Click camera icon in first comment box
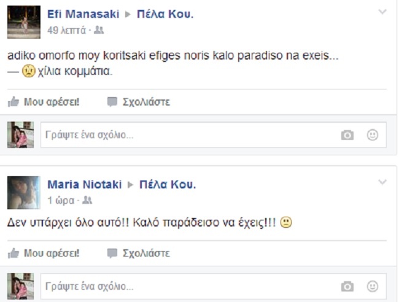Screen dimensions: 399x302 click(x=347, y=136)
